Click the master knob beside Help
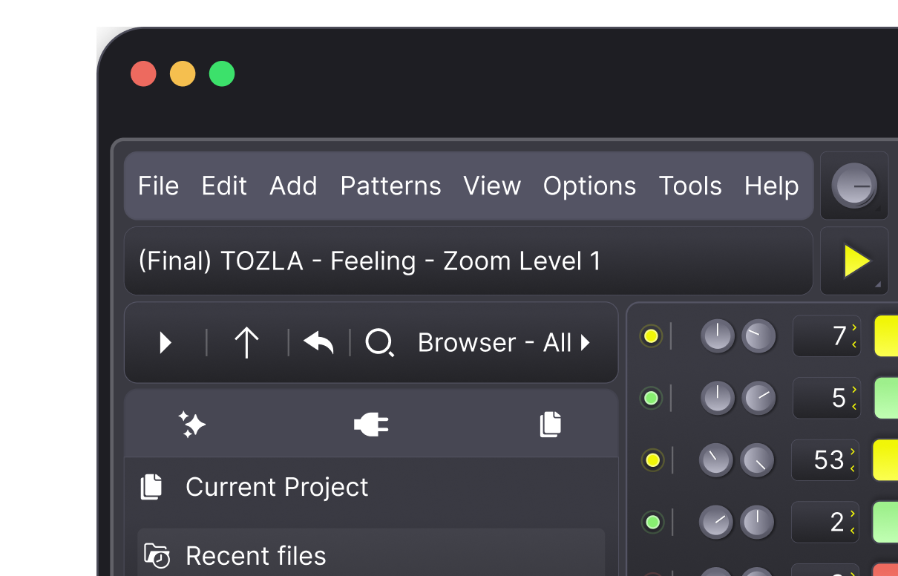 pyautogui.click(x=854, y=186)
